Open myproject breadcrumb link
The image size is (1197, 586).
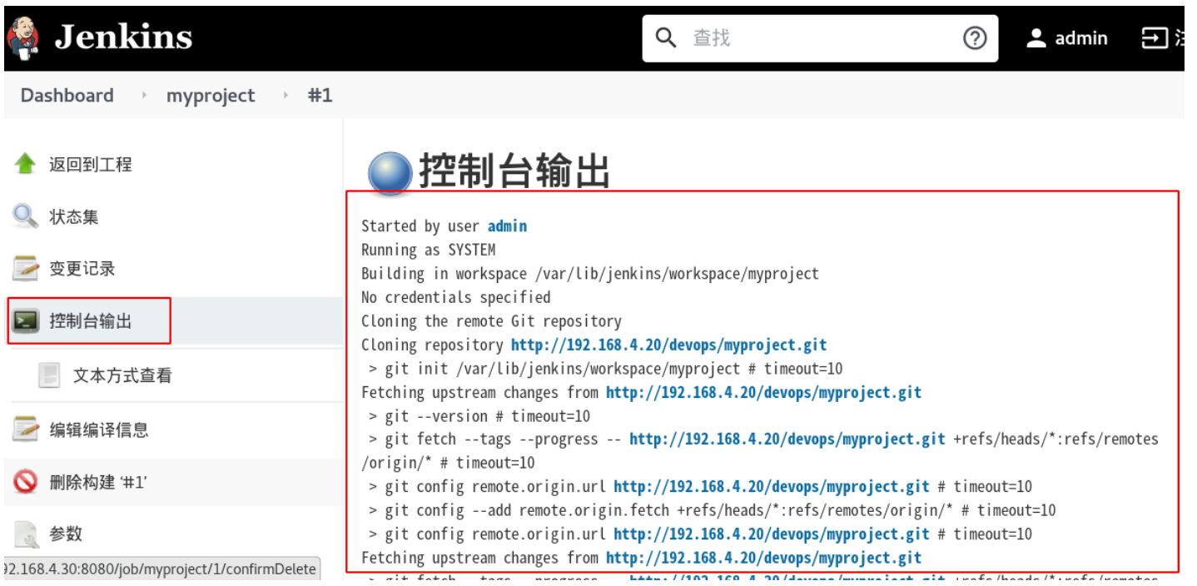coord(211,96)
